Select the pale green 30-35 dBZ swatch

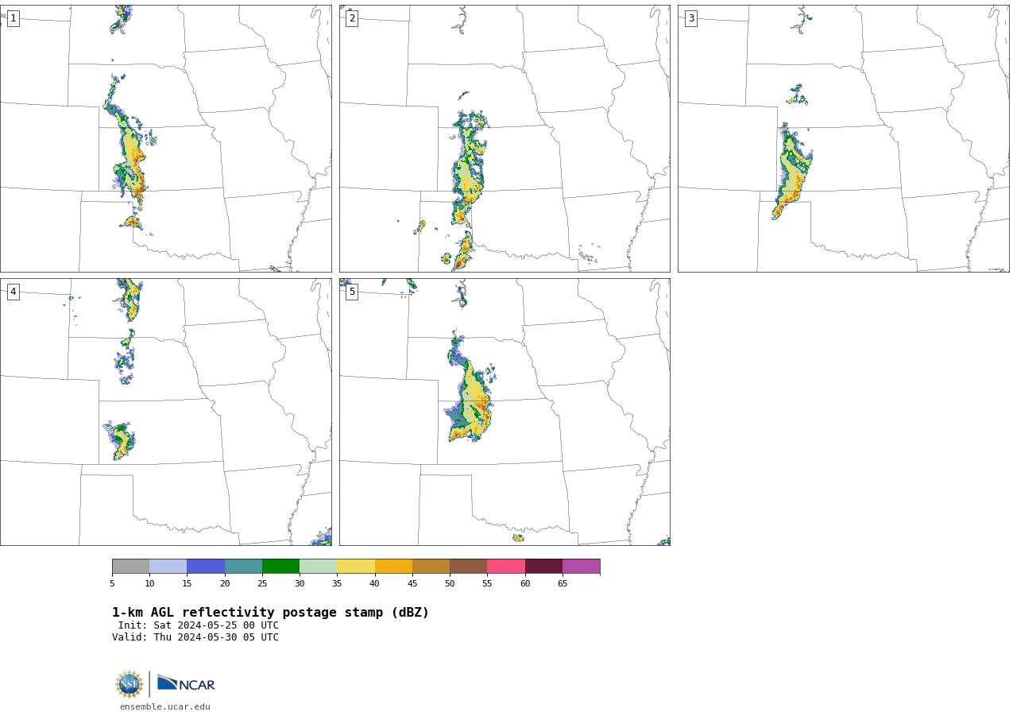coord(319,566)
